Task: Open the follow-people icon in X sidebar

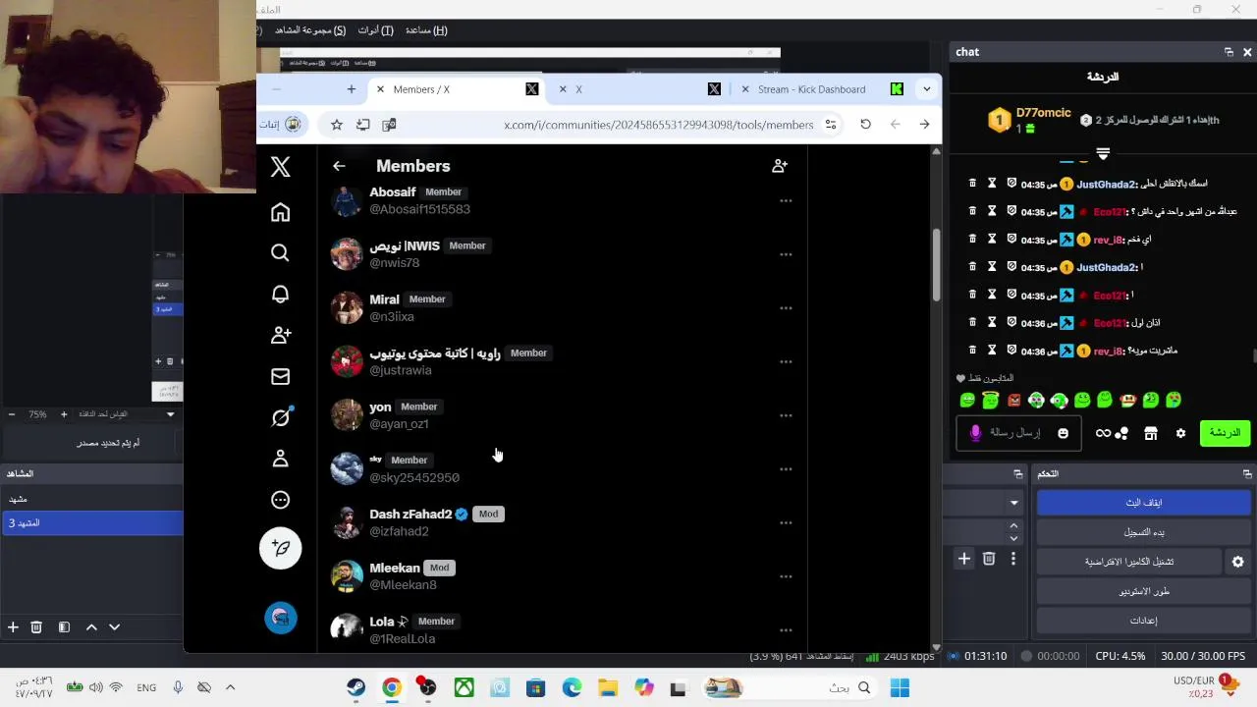Action: 281,335
